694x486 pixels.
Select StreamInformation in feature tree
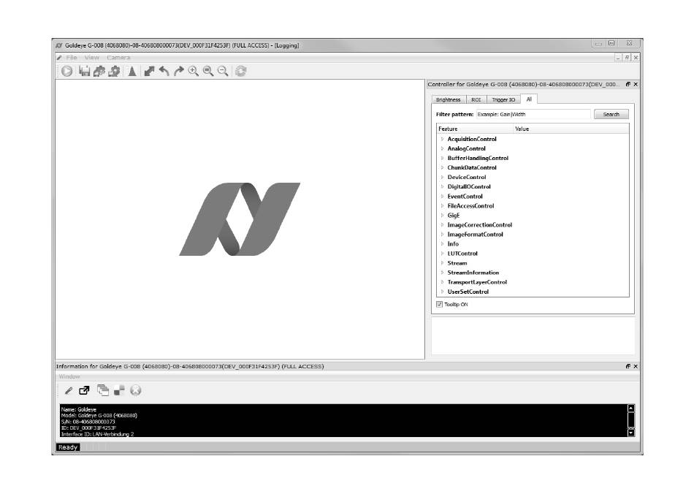tap(473, 273)
